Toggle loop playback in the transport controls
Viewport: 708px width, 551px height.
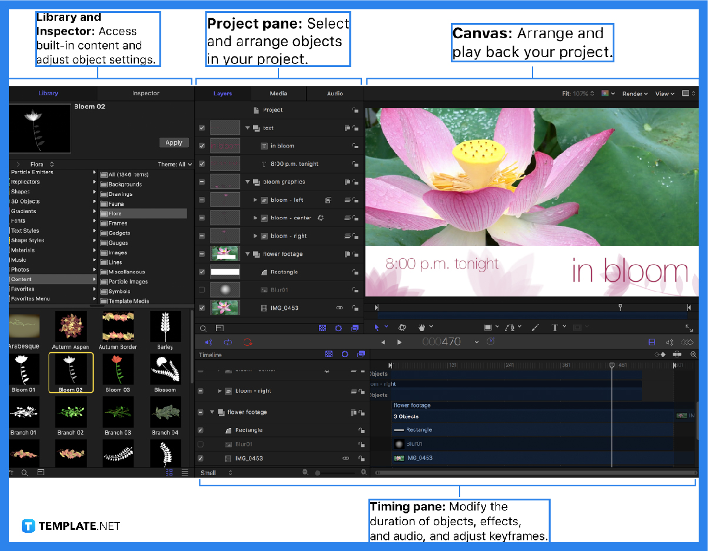point(227,342)
